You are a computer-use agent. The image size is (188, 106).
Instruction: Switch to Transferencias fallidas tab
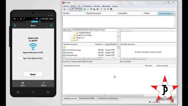87,98
